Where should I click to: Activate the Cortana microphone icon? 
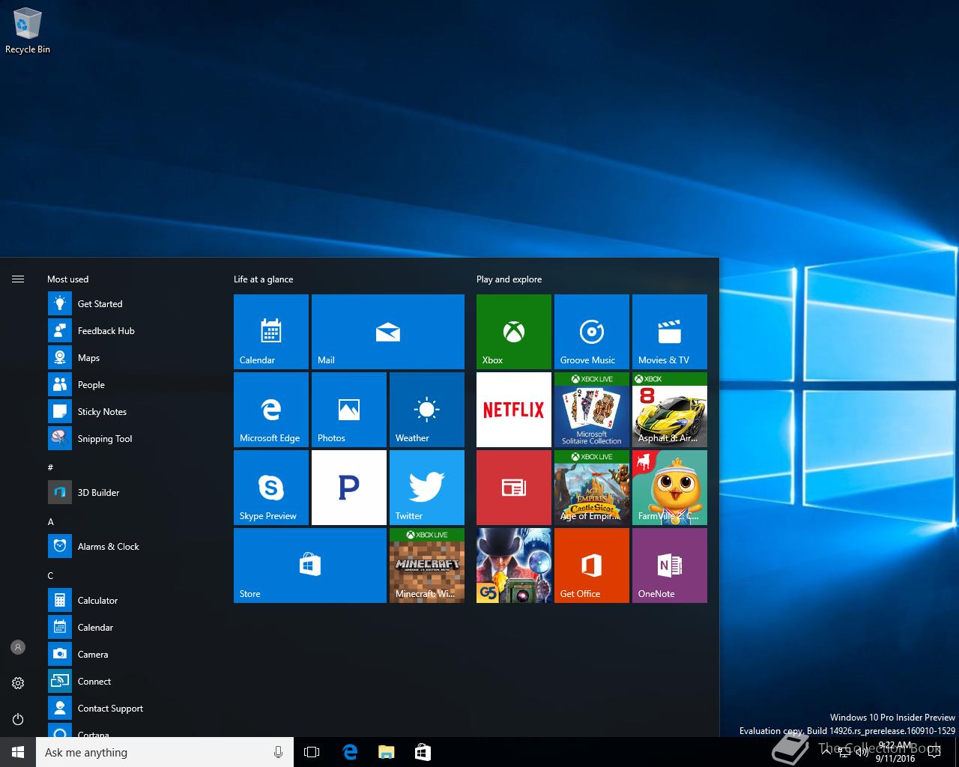click(279, 752)
